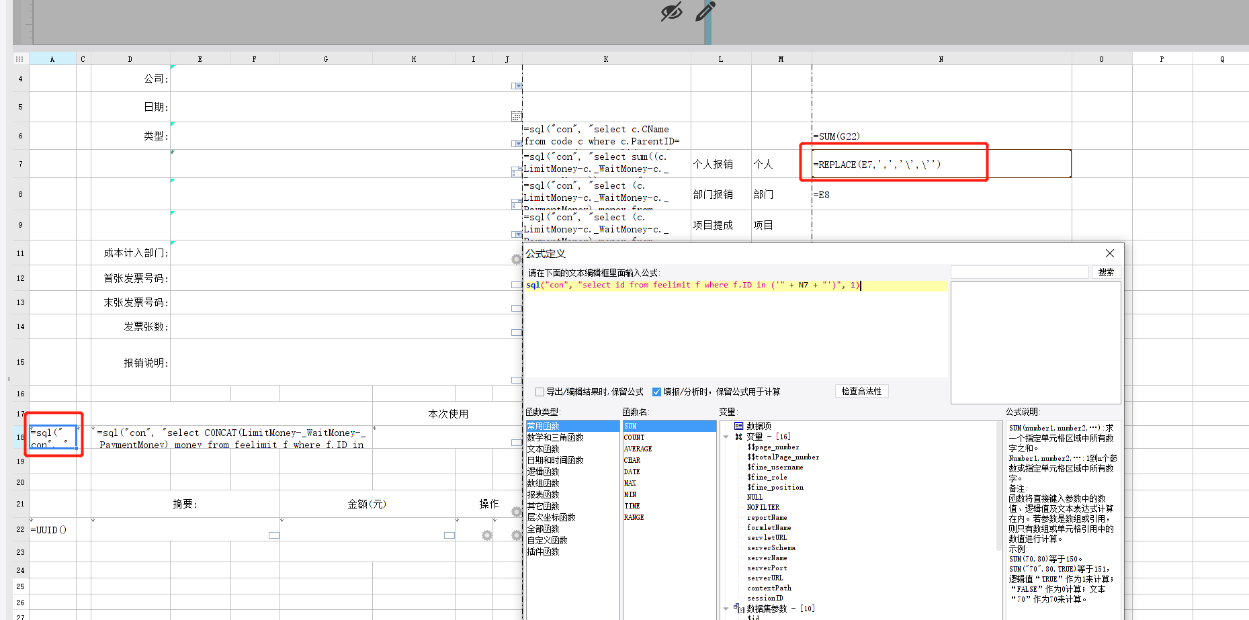
Task: Click the first gear icon in row 22
Action: pos(487,535)
